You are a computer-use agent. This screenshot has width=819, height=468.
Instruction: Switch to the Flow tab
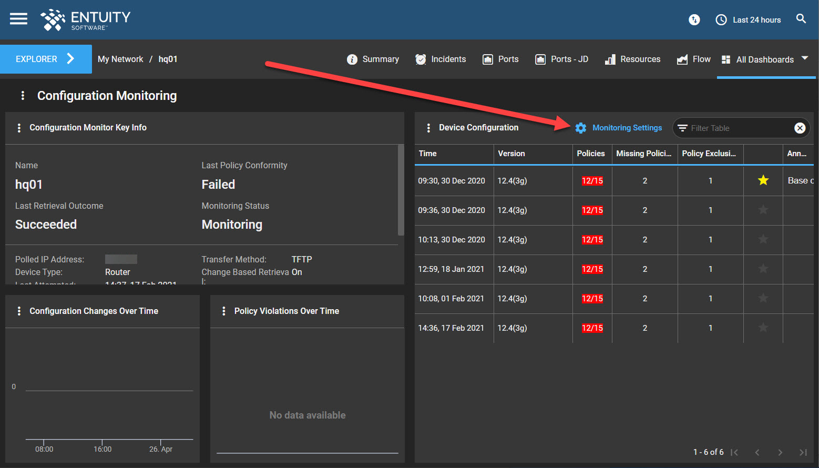tap(693, 59)
